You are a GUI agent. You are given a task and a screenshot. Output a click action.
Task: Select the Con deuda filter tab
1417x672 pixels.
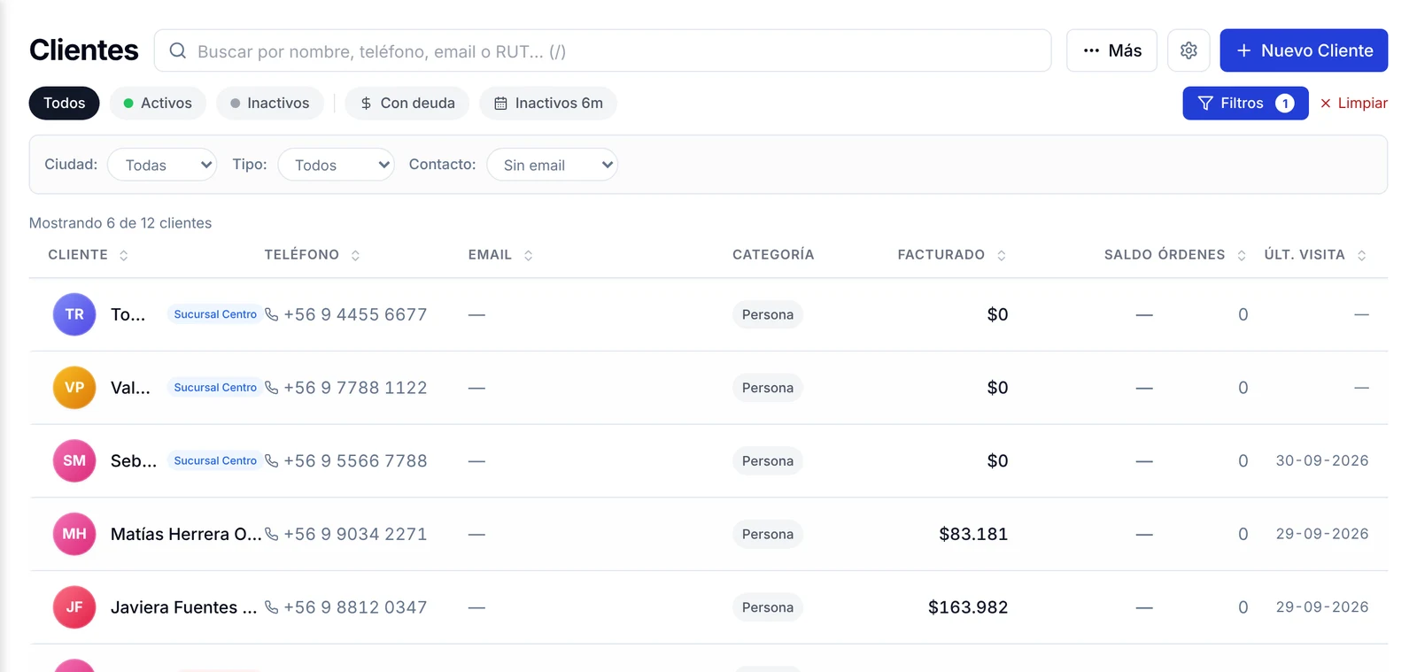click(x=407, y=103)
